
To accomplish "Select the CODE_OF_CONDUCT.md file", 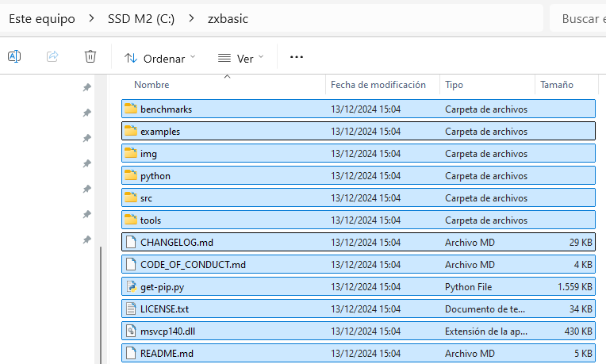I will click(x=359, y=264).
